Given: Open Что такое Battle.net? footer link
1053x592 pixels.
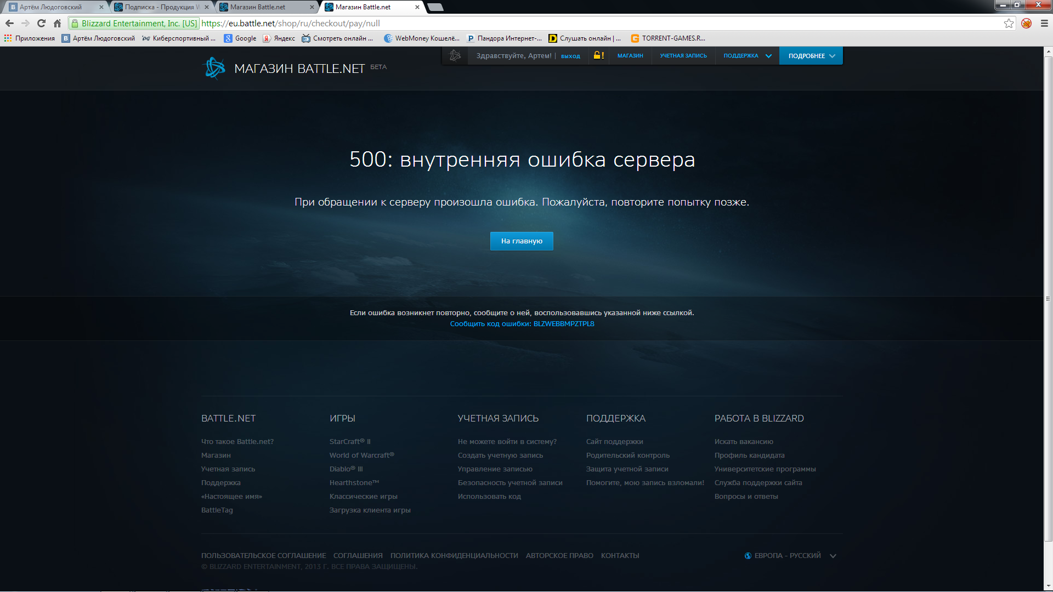Looking at the screenshot, I should point(237,442).
